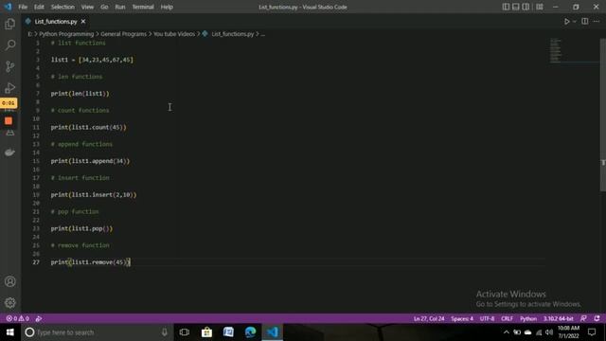Click You tube Videos breadcrumb folder

pos(174,34)
